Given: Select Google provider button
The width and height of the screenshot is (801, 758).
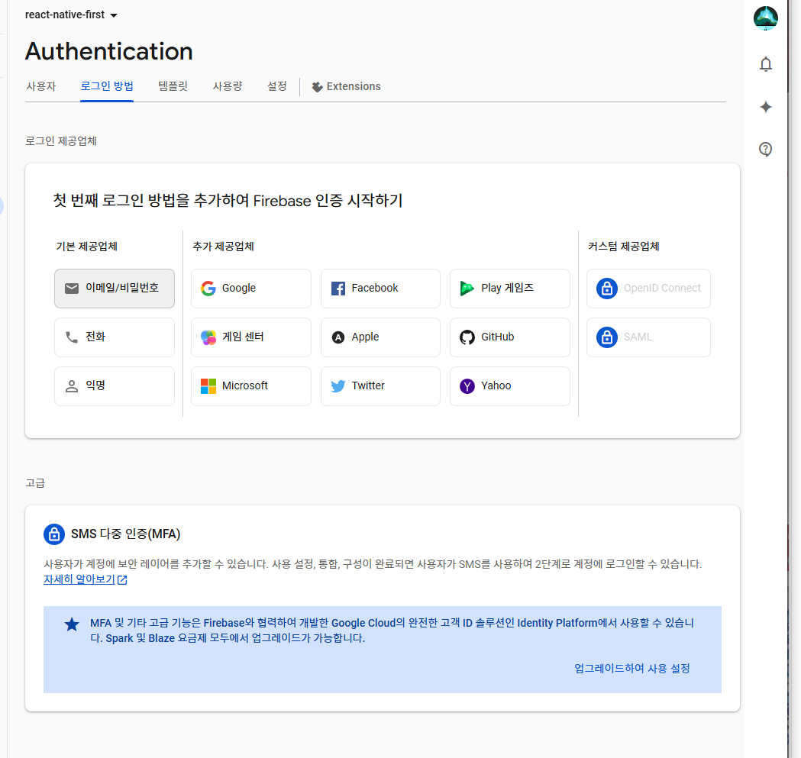Looking at the screenshot, I should 250,289.
